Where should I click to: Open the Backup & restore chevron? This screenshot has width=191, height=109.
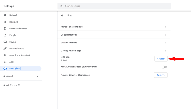[x=166, y=43]
